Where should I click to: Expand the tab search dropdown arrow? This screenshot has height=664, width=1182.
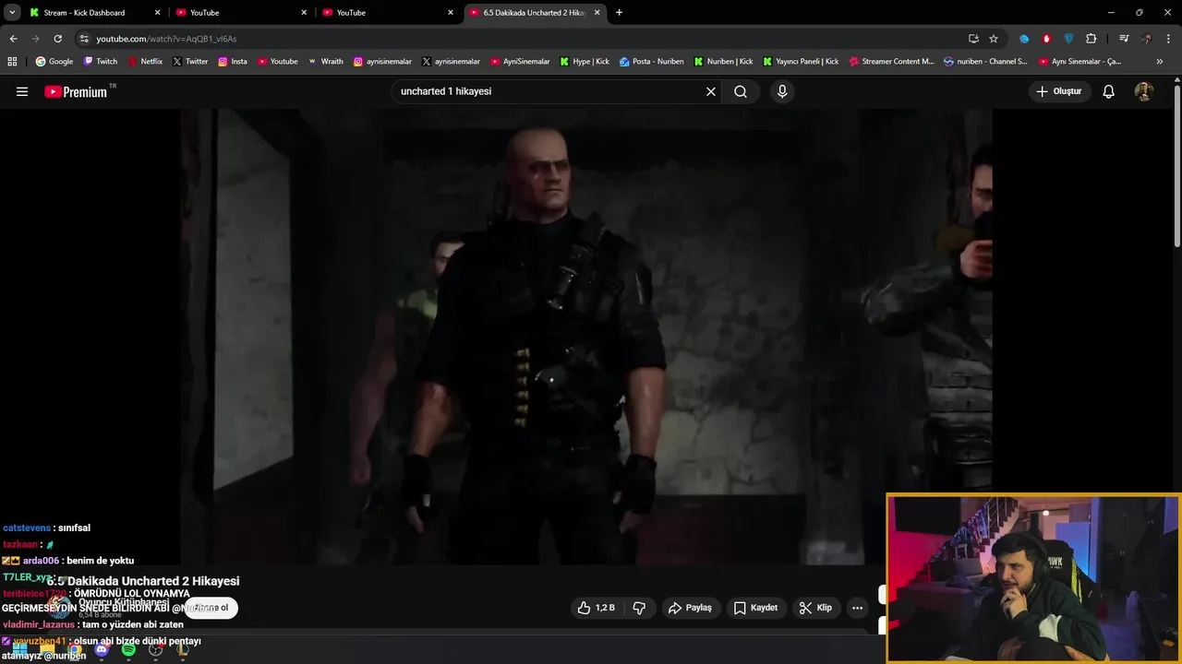pos(12,13)
